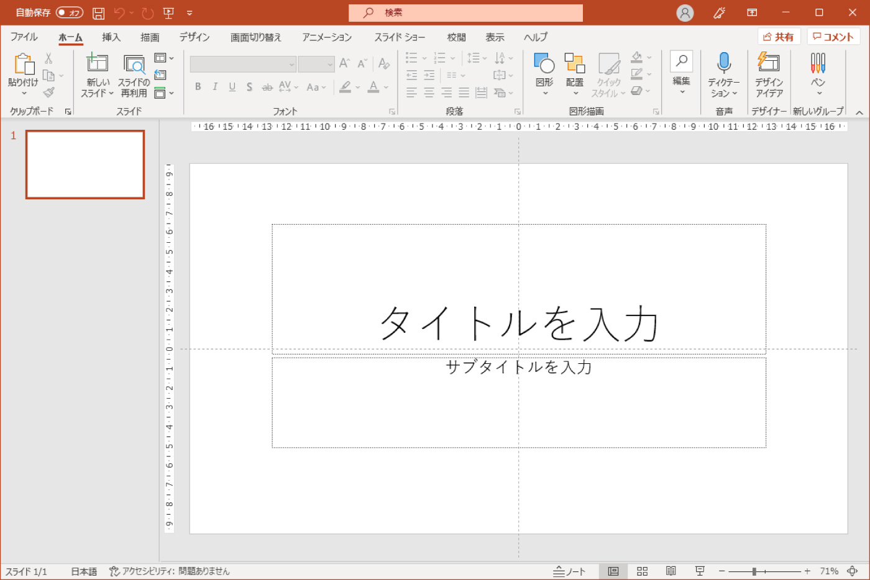Click the Undo arrow icon
Image resolution: width=870 pixels, height=580 pixels.
(x=120, y=12)
